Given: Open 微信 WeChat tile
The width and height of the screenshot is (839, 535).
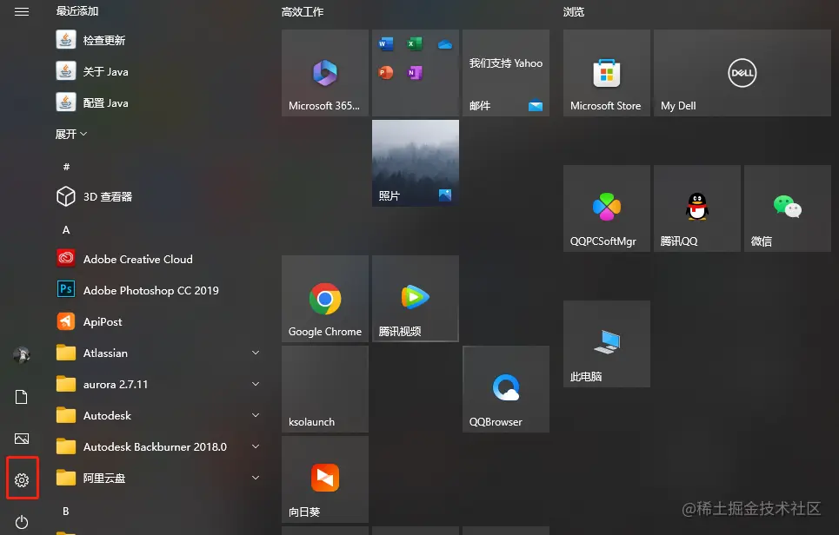Looking at the screenshot, I should 788,208.
